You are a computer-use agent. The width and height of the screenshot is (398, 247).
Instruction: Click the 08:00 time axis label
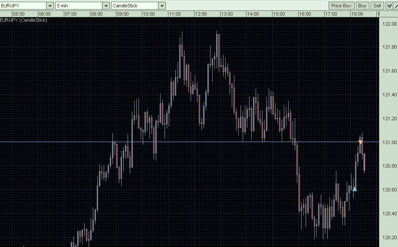coord(96,14)
